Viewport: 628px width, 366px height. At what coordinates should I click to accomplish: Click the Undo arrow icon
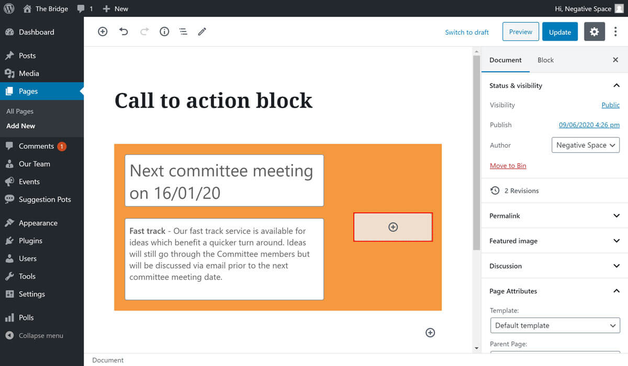click(x=124, y=32)
